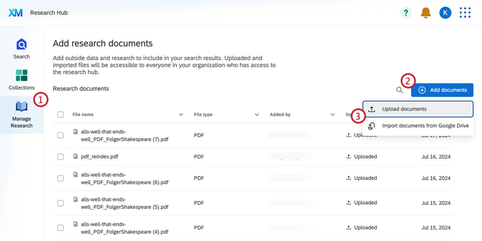The image size is (482, 241).
Task: Open the notifications bell
Action: click(x=425, y=12)
